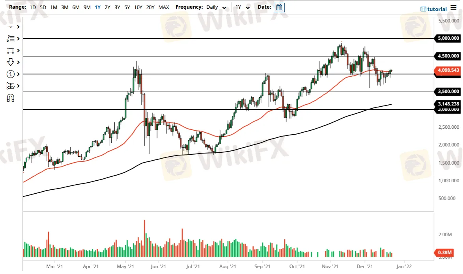Click the red 4,098.543 current price tag
This screenshot has width=463, height=274.
(x=447, y=70)
